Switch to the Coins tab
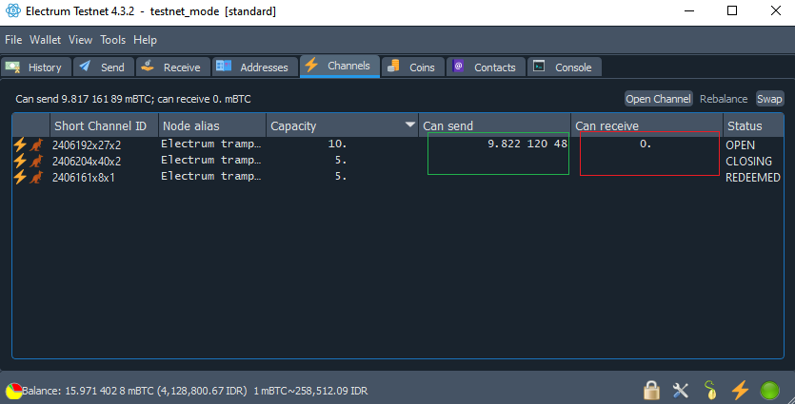The height and width of the screenshot is (404, 795). 412,67
